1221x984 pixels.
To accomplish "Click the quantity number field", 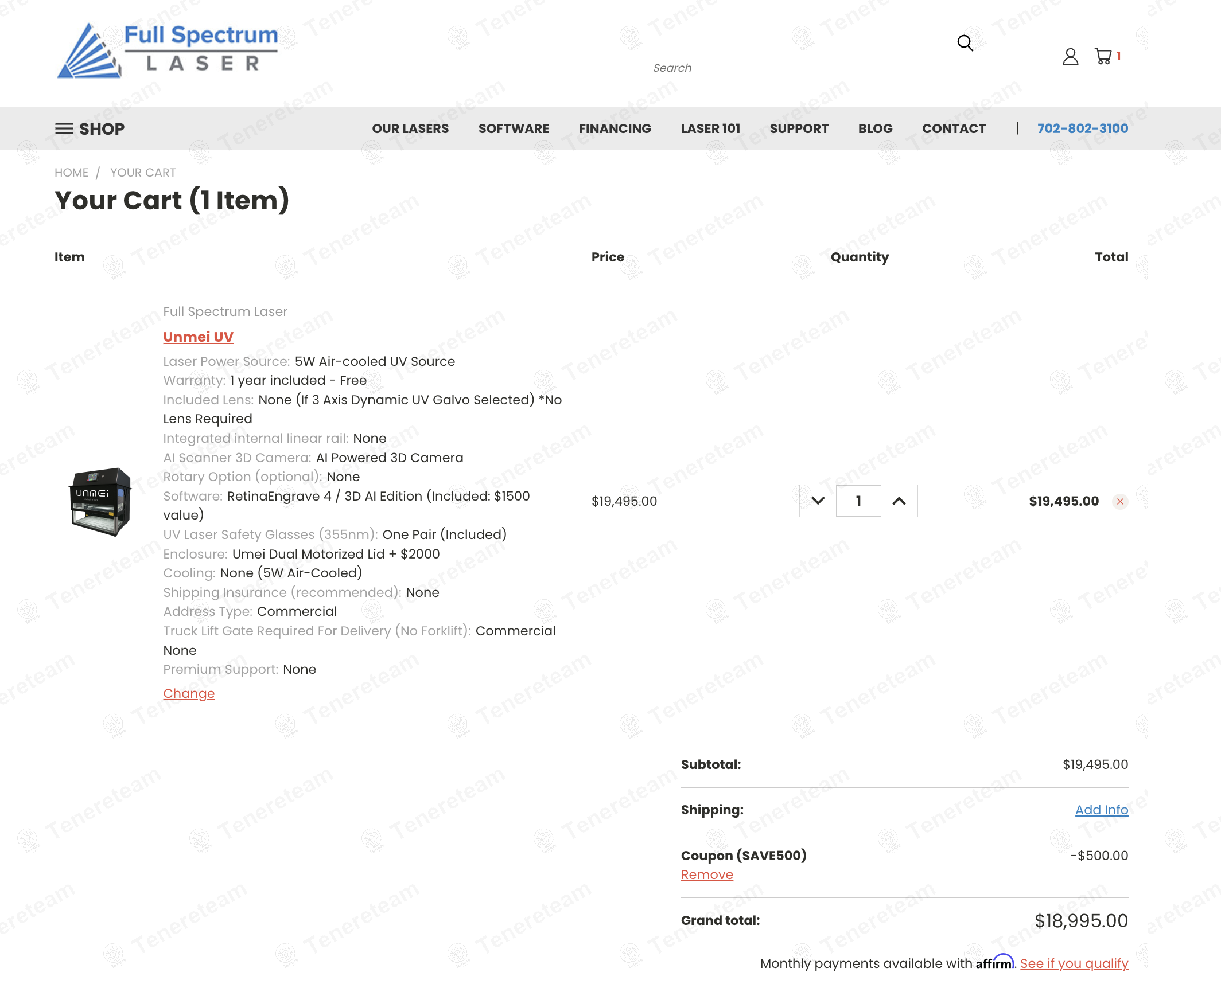I will tap(858, 501).
